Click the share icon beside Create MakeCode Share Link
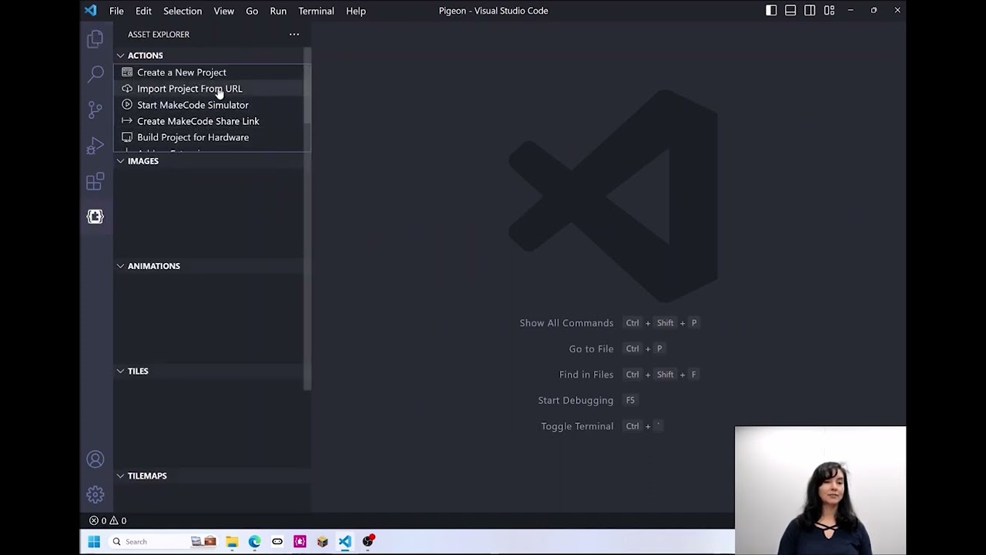Screen dimensions: 986x555 [127, 121]
